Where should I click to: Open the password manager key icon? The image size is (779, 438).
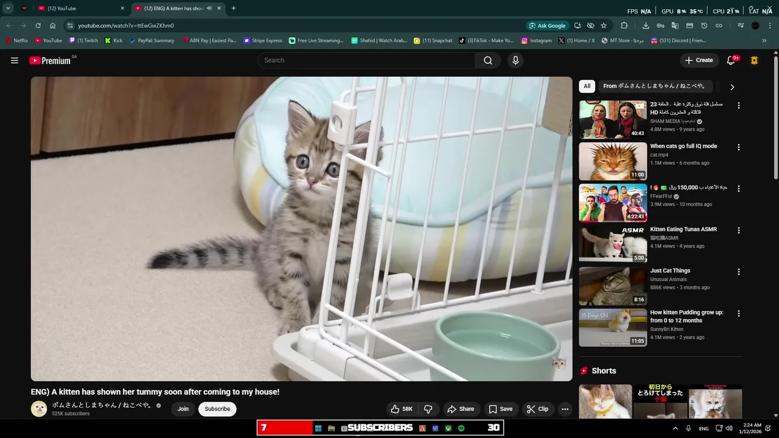pyautogui.click(x=660, y=26)
